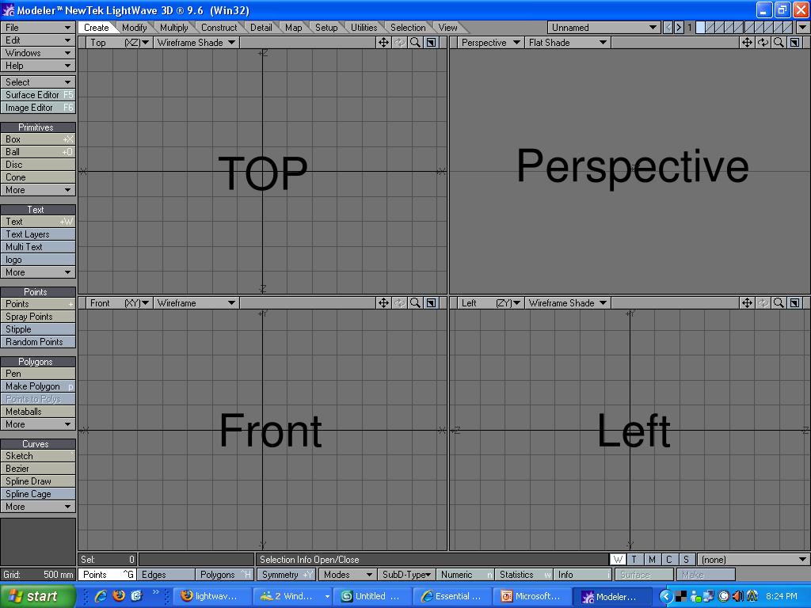Switch to the Multiply tab
This screenshot has width=811, height=608.
point(174,28)
